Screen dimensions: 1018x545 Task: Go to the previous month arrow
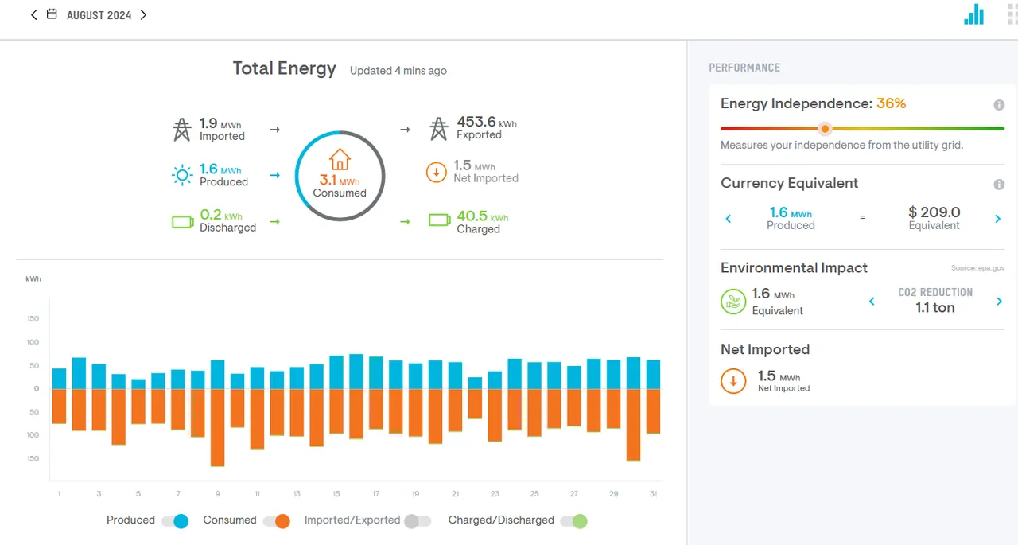point(33,14)
